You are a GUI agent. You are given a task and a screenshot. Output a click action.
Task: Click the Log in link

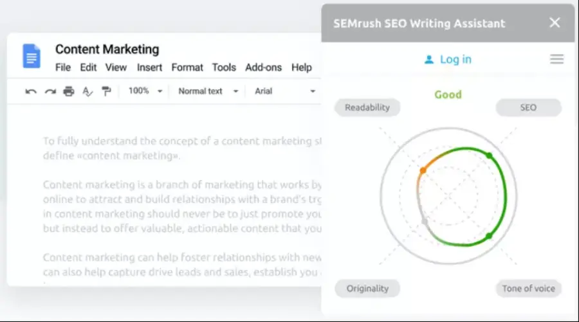pos(455,59)
